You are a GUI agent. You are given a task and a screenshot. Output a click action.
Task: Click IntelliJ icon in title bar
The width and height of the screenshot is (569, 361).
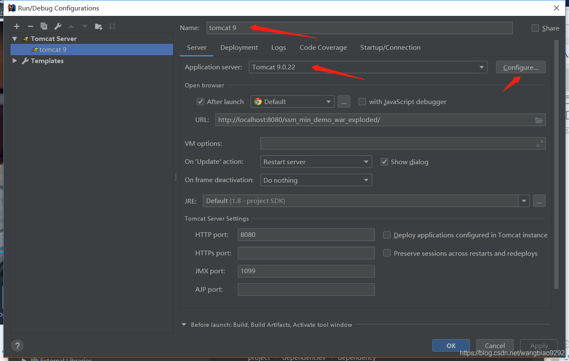pyautogui.click(x=12, y=8)
